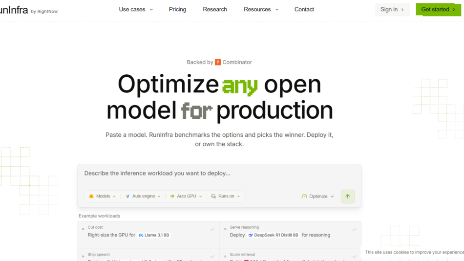
Task: Click the Example workloads label
Action: tap(100, 216)
